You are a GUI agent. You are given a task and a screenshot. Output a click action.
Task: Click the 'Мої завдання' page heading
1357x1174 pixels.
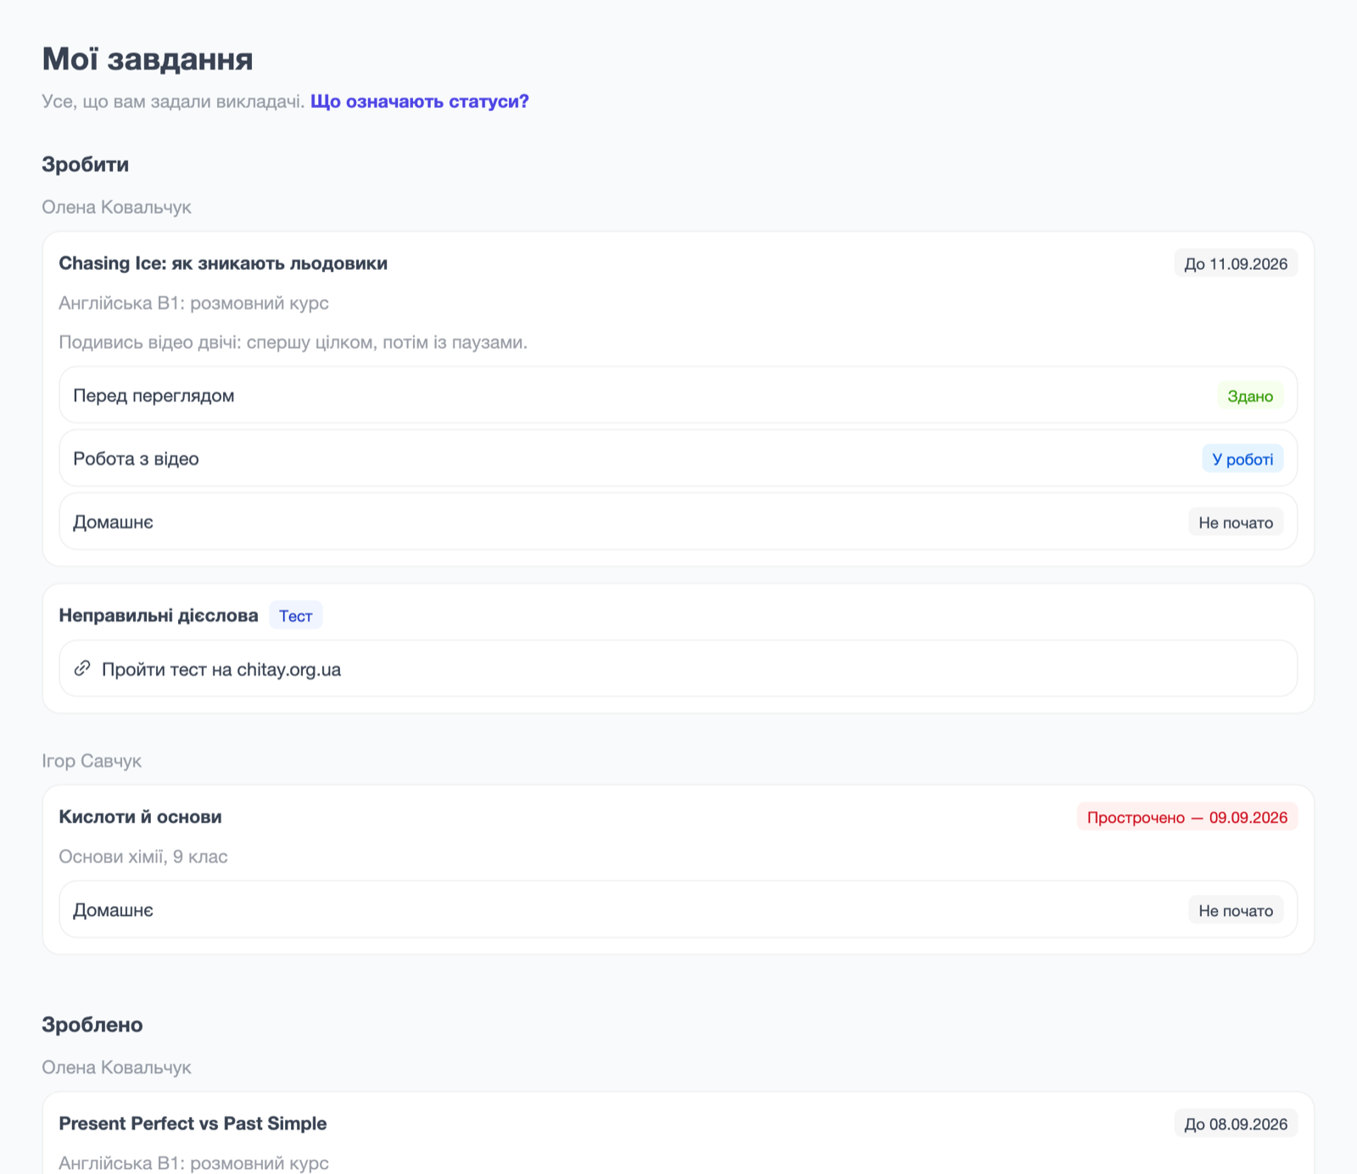(x=148, y=59)
